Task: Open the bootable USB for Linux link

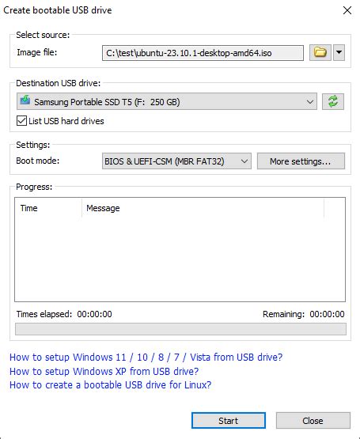Action: tap(111, 385)
